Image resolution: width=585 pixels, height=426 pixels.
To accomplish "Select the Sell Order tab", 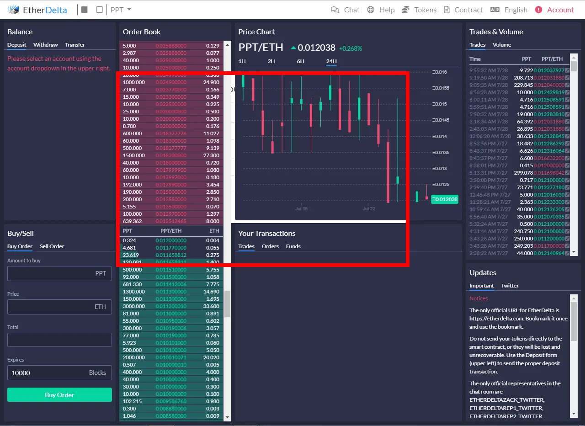I will pos(52,246).
